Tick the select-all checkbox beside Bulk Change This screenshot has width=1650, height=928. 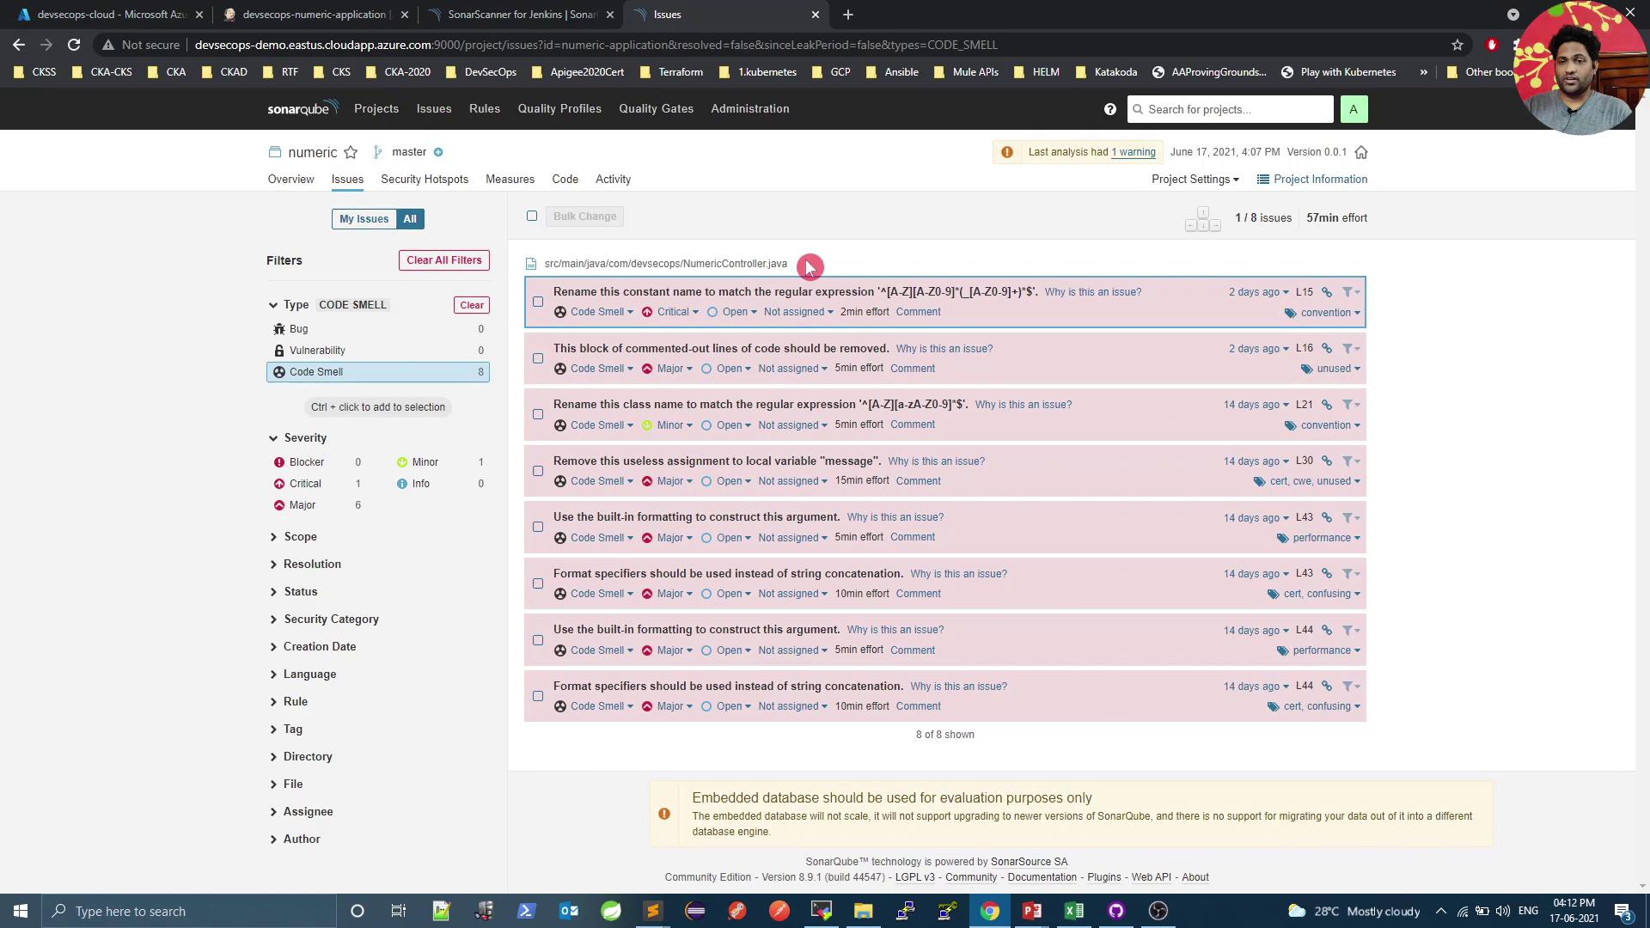coord(532,216)
